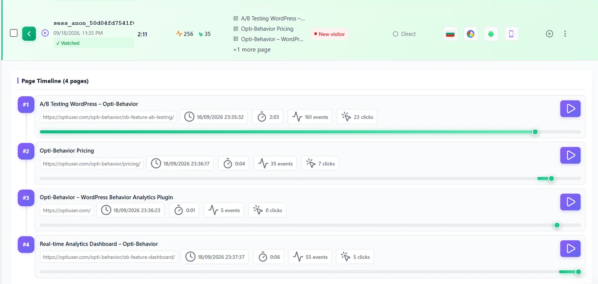
Task: Click the session ID sess_anon_50d04fd7541f
Action: pos(94,23)
